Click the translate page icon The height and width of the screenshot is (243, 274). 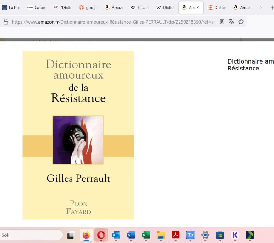click(231, 22)
